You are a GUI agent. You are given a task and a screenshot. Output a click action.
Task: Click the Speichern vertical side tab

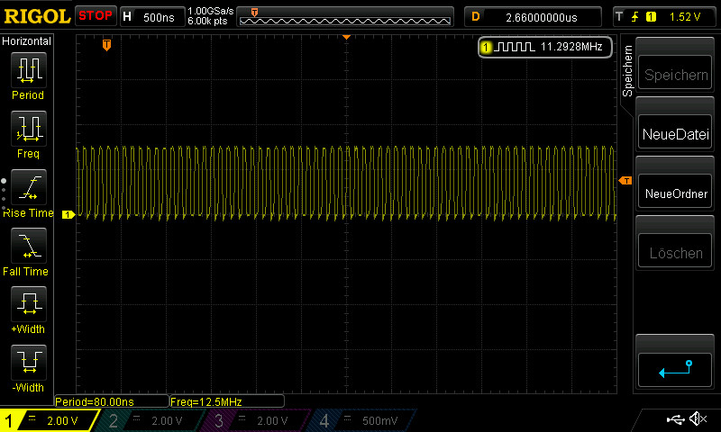point(627,71)
